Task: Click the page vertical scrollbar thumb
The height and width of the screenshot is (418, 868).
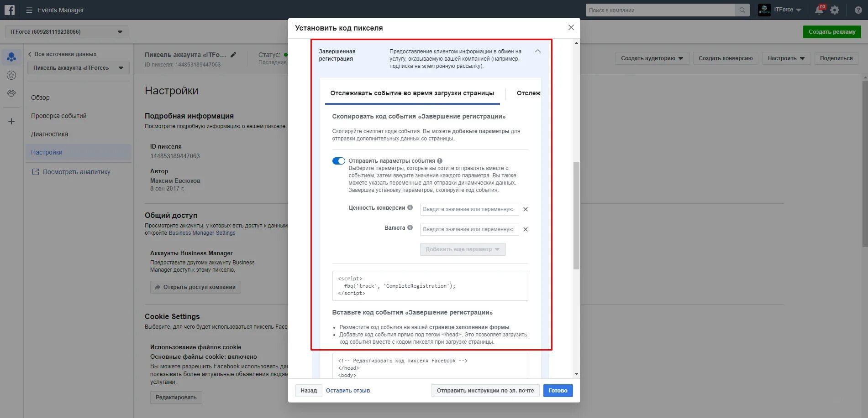Action: click(865, 164)
